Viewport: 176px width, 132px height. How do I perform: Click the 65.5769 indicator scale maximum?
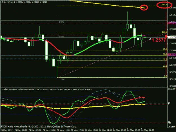coord(172,89)
